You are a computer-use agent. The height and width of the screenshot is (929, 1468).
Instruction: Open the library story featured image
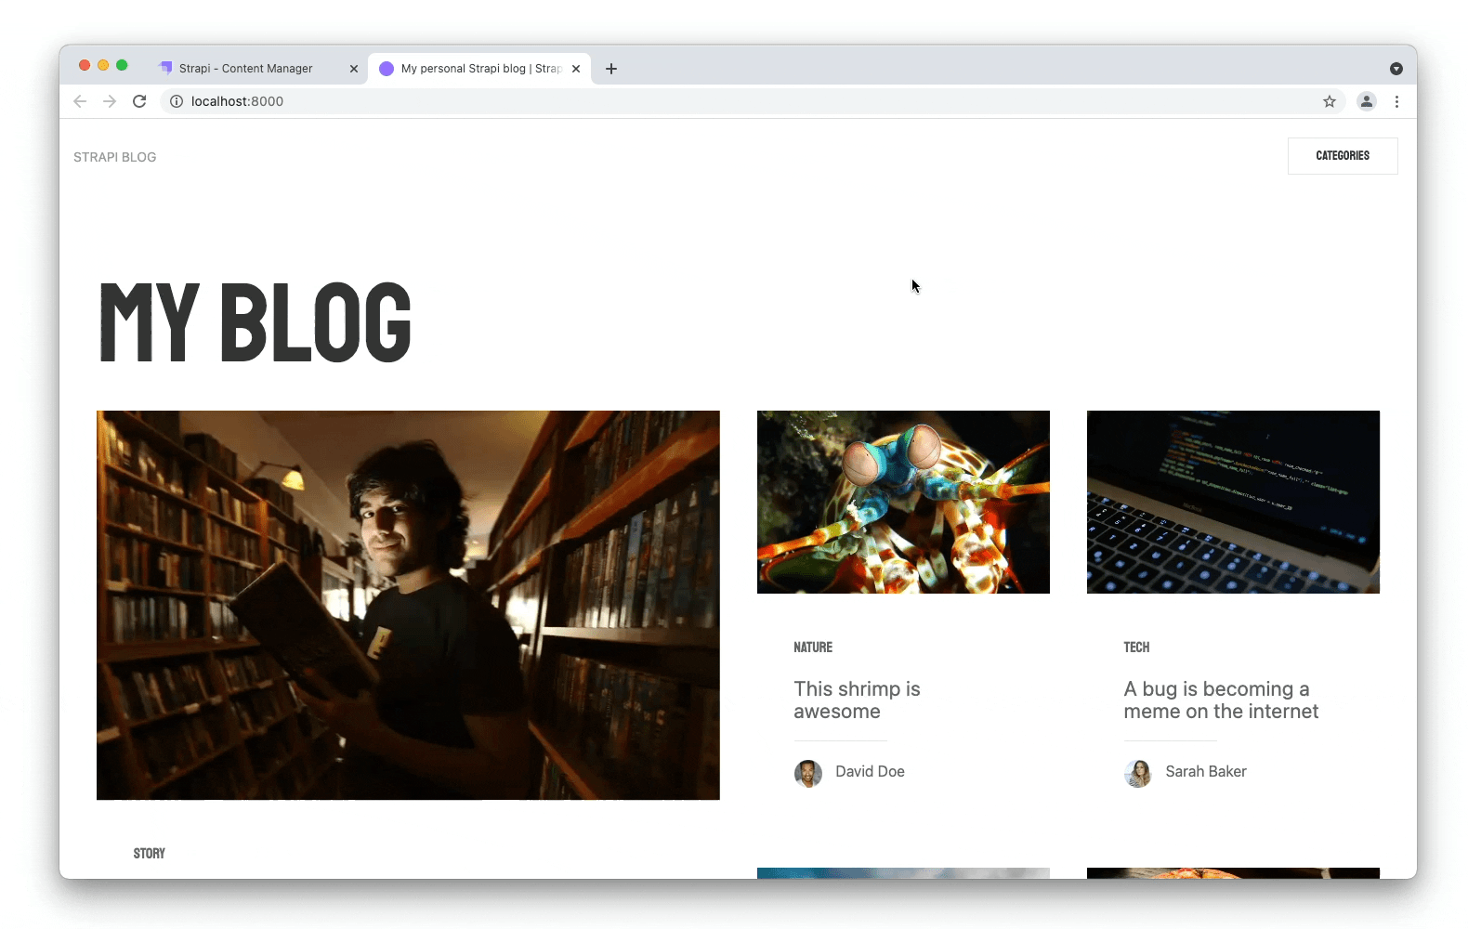pos(408,605)
